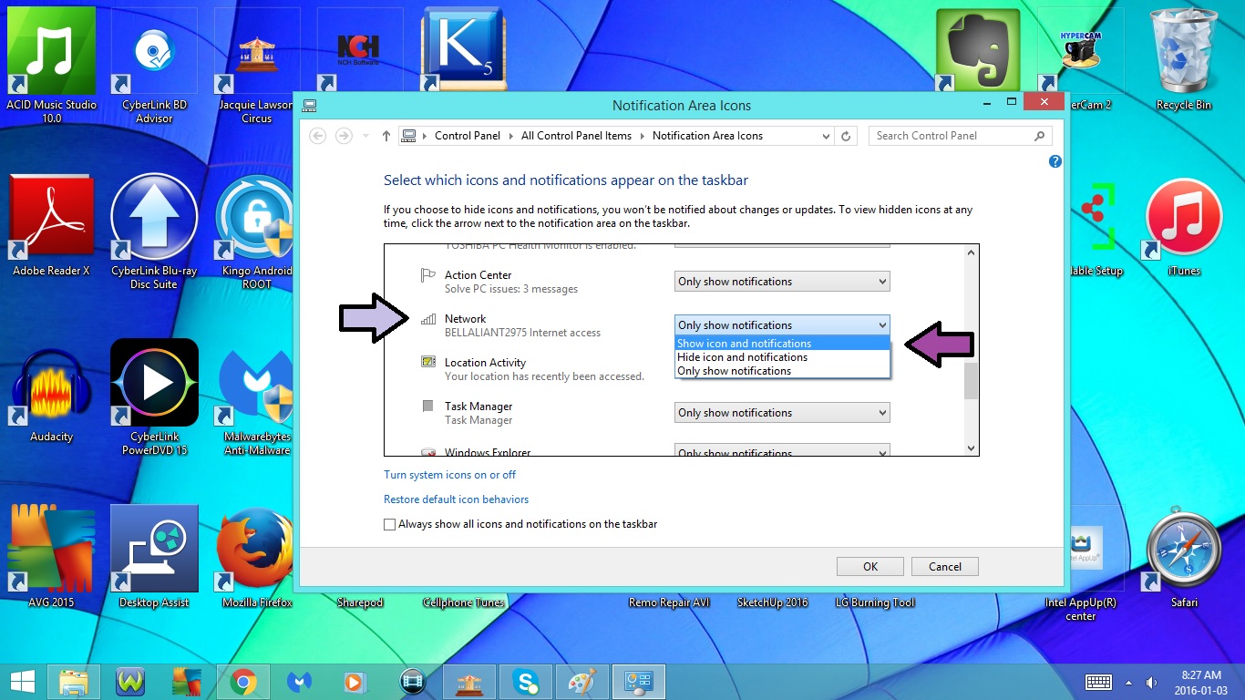Open Skype from the taskbar
Viewport: 1245px width, 700px height.
pyautogui.click(x=525, y=681)
